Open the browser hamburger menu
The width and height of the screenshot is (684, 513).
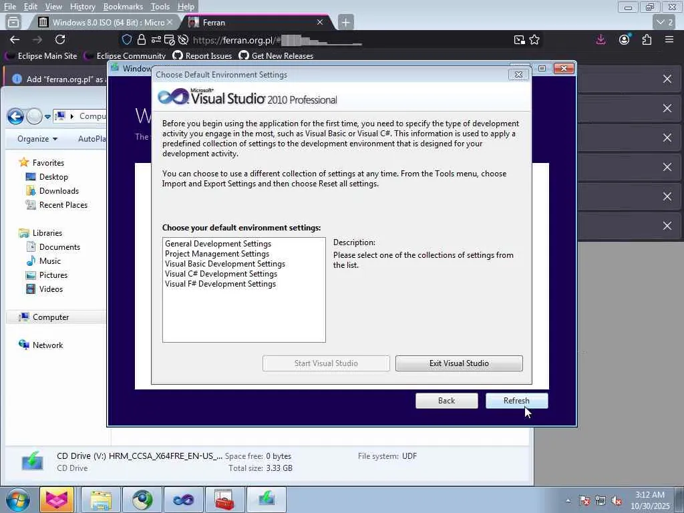tap(669, 39)
